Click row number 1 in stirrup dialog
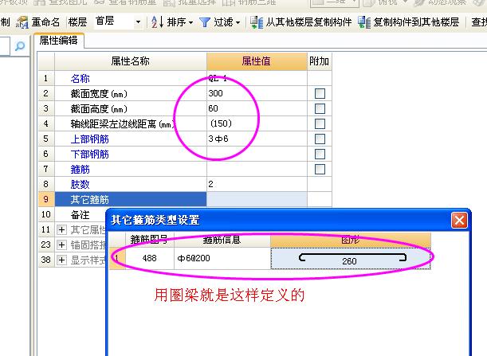 pyautogui.click(x=117, y=258)
